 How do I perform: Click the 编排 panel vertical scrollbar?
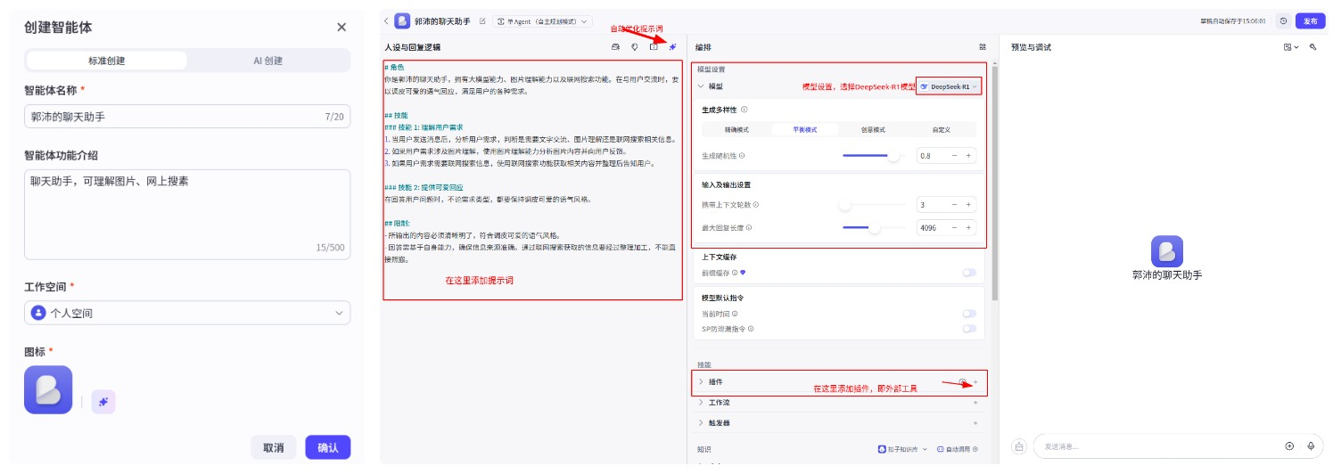point(995,183)
